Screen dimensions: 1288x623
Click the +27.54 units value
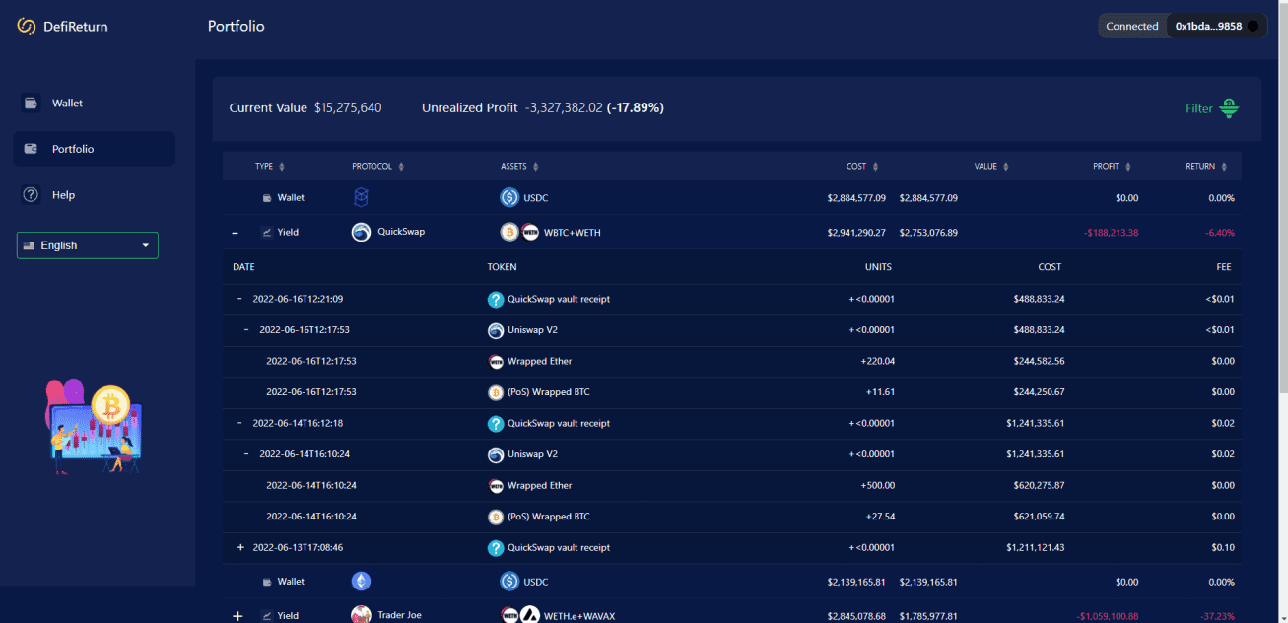pyautogui.click(x=880, y=517)
